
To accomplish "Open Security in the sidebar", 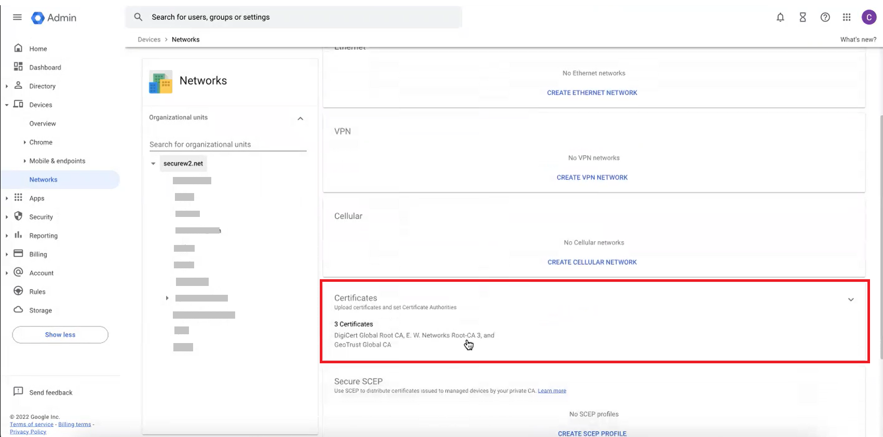I will [x=41, y=217].
